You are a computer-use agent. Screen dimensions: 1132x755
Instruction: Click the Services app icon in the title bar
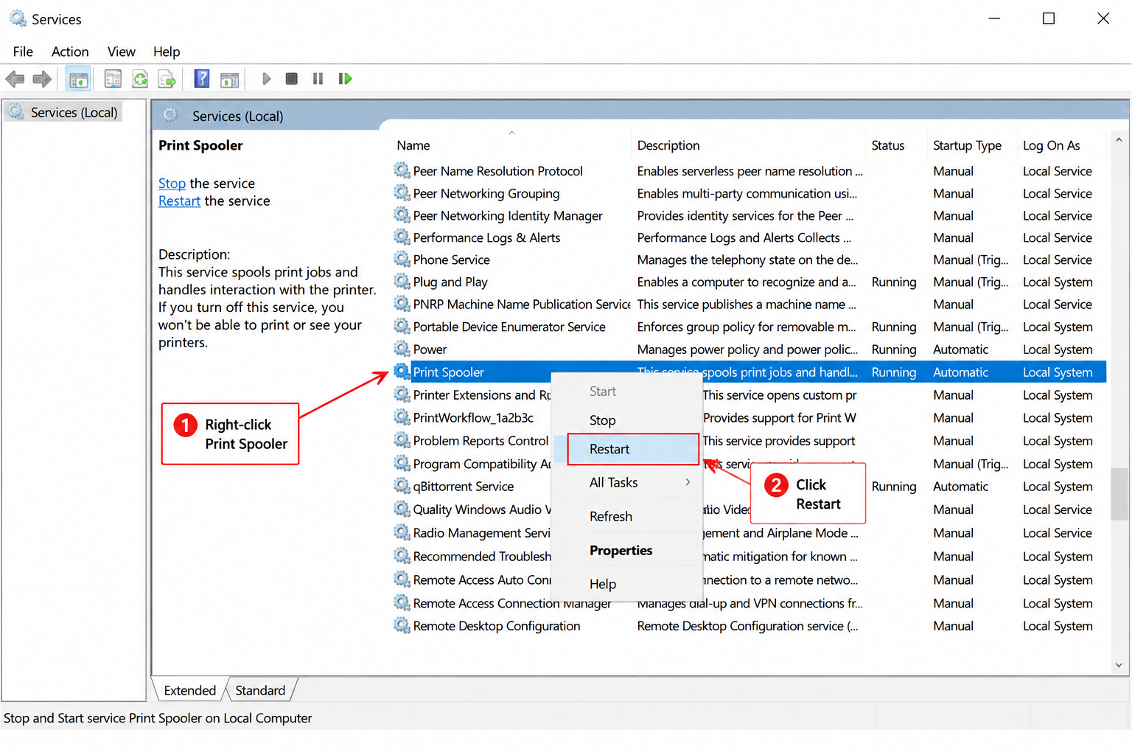[x=18, y=18]
